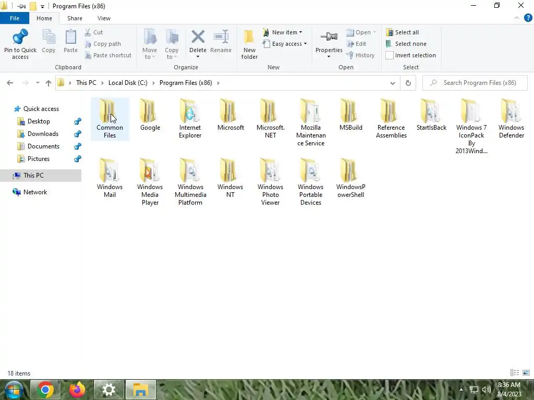Select This PC in navigation pane

[41, 176]
